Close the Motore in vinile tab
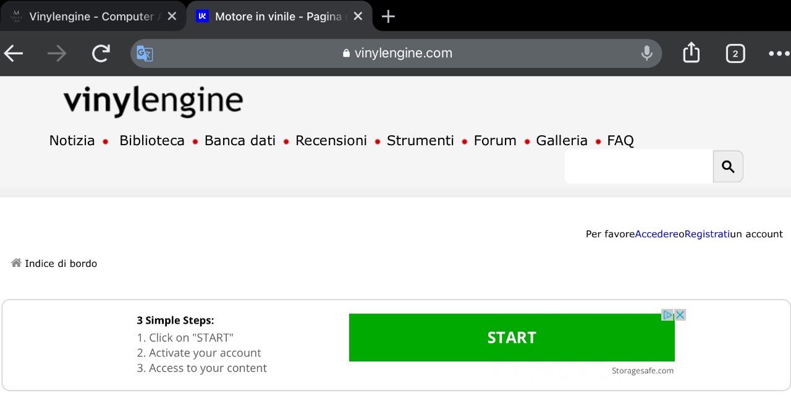Image resolution: width=791 pixels, height=401 pixels. point(358,16)
